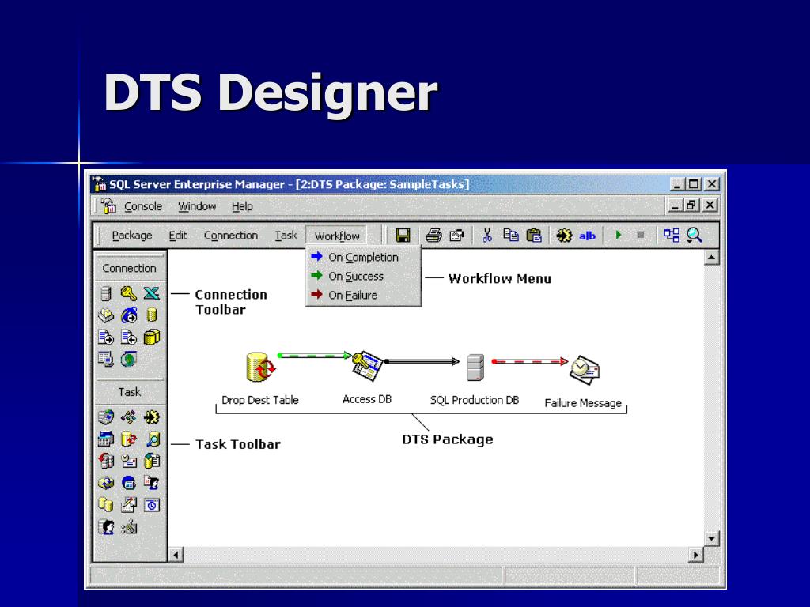Open the Help menu
810x607 pixels.
(x=242, y=206)
